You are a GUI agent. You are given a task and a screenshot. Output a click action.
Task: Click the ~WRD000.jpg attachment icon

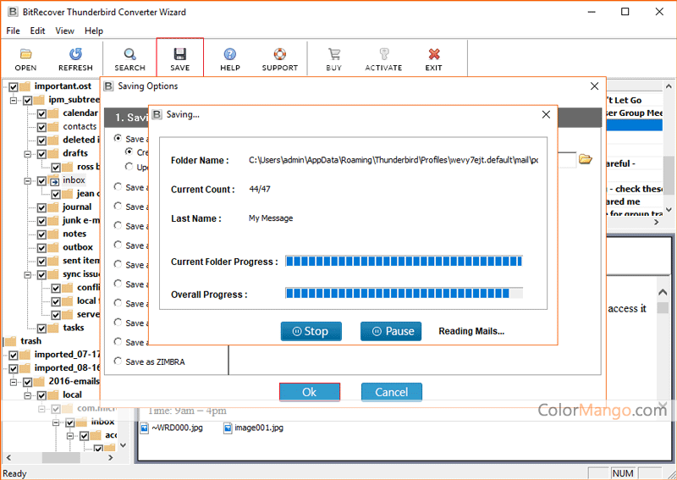pyautogui.click(x=144, y=428)
